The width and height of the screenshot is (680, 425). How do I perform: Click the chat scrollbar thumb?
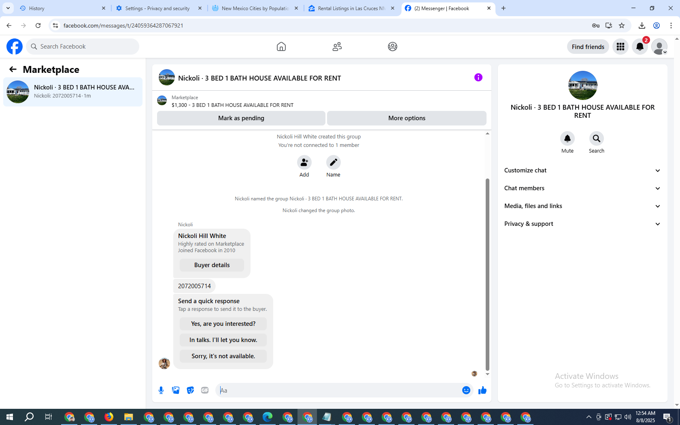coord(487,274)
